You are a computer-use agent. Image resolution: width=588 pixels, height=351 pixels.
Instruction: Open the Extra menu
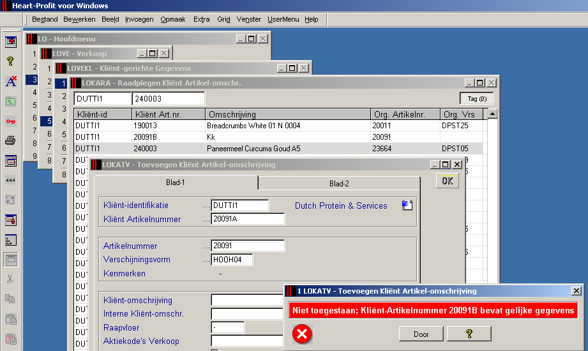(201, 19)
